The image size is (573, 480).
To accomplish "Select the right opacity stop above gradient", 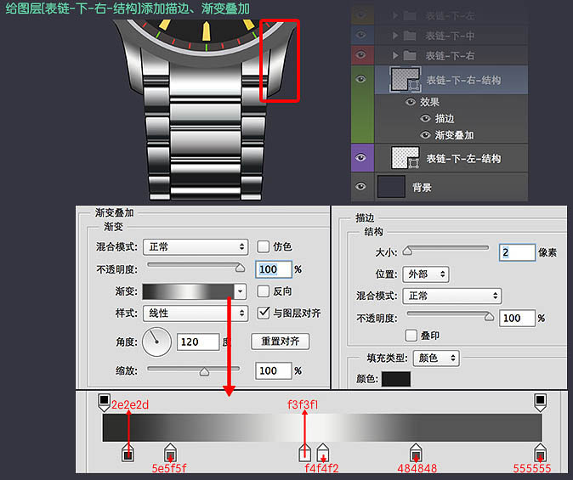I will click(x=540, y=402).
